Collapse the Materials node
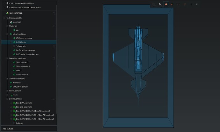This screenshot has height=132, width=220. 7,26
